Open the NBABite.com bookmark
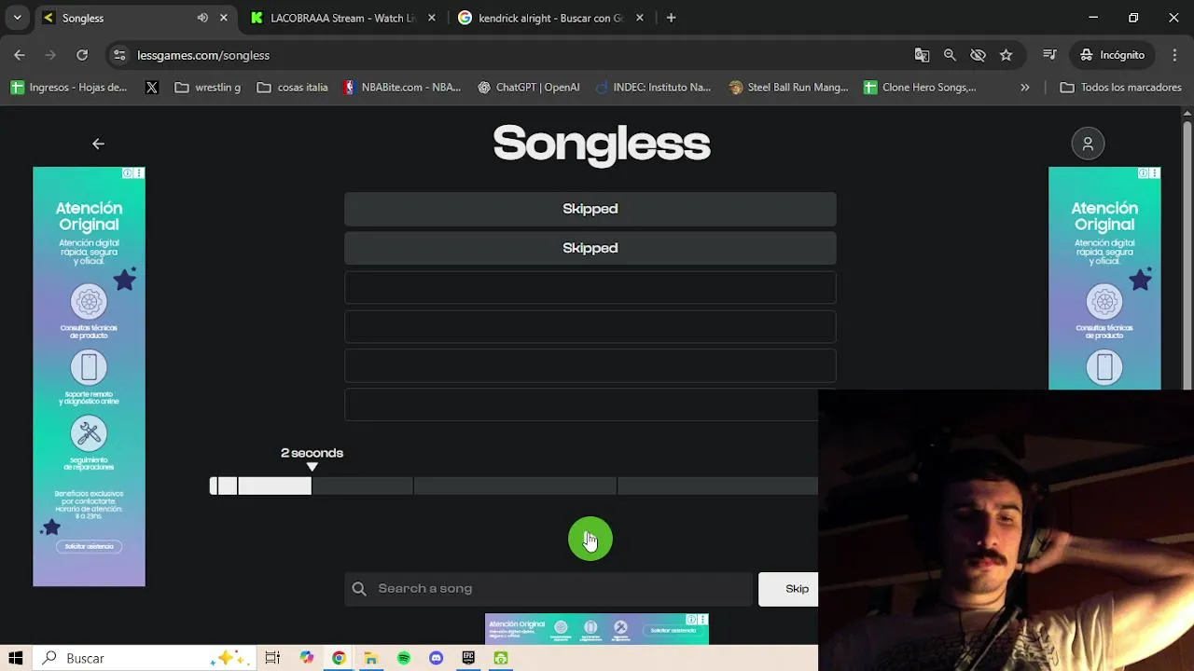1194x671 pixels. coord(402,88)
